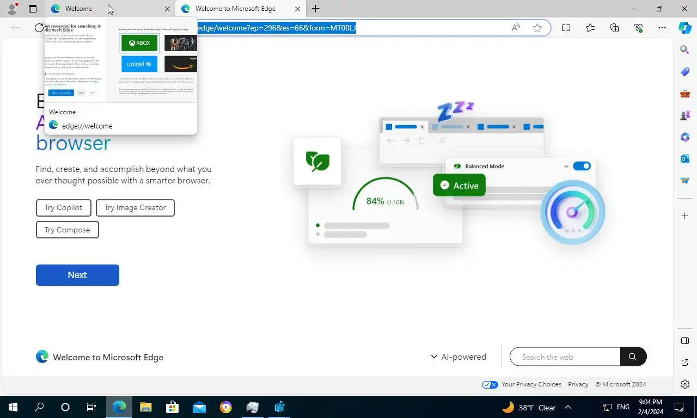This screenshot has height=418, width=697.
Task: Click the blue Next button
Action: click(x=77, y=275)
